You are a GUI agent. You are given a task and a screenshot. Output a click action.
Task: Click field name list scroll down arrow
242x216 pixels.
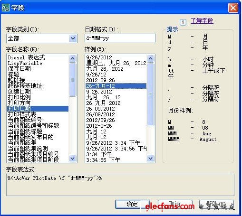pos(72,158)
